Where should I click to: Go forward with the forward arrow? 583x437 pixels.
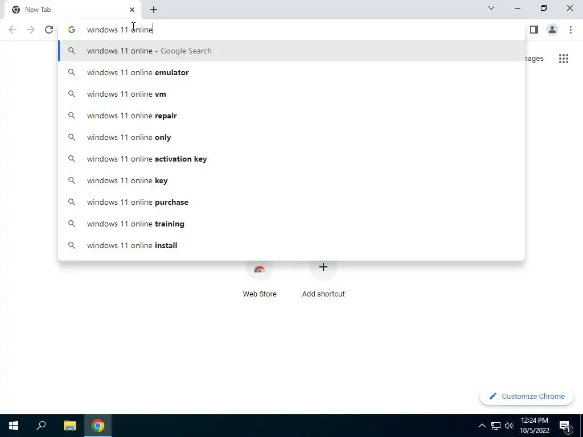click(x=31, y=30)
